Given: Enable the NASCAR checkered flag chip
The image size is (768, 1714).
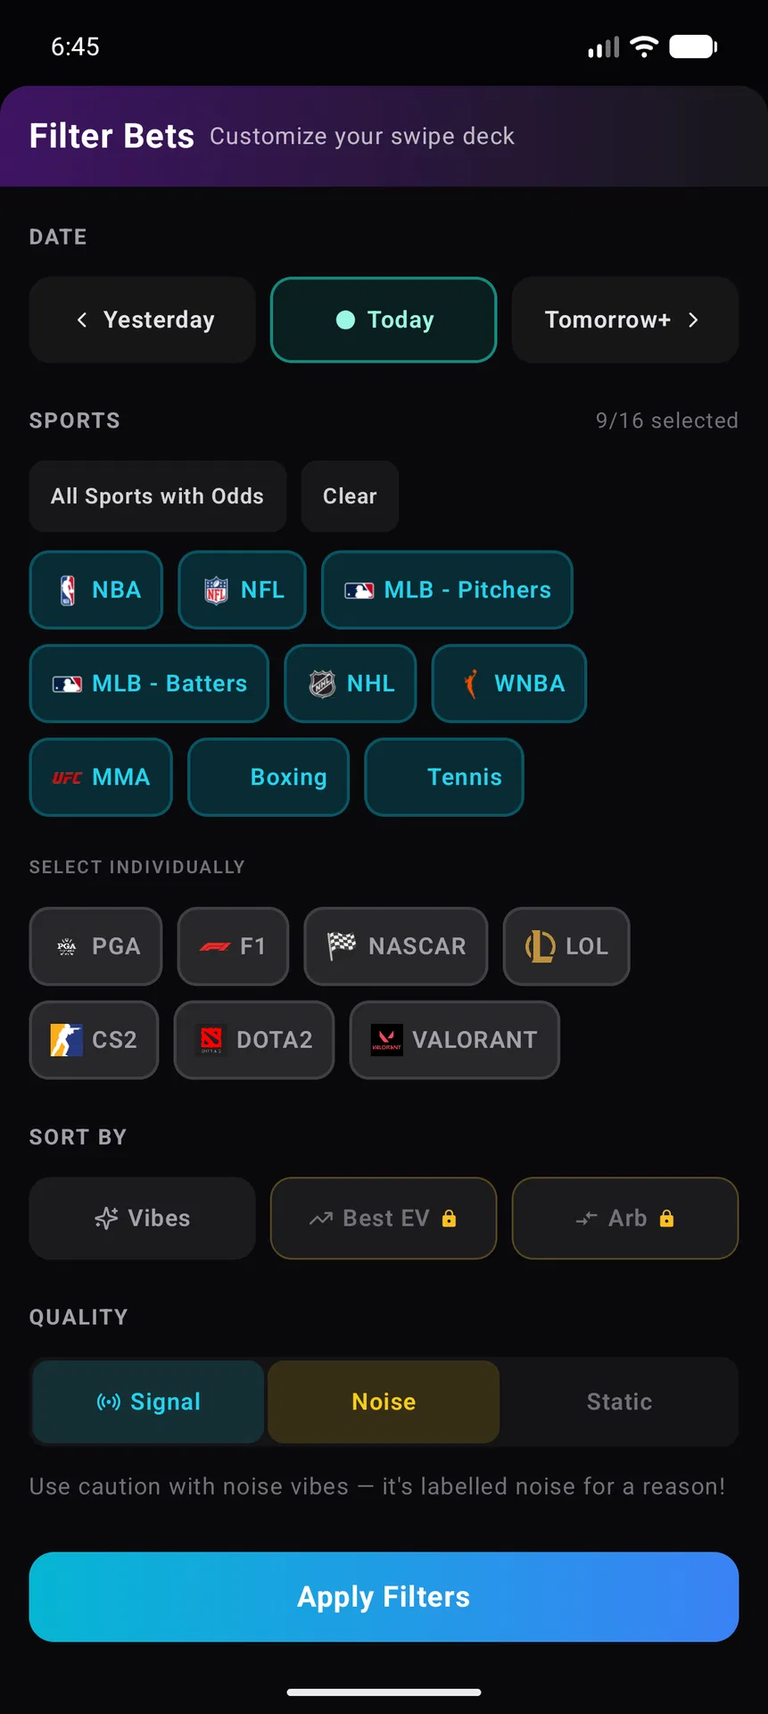Looking at the screenshot, I should pos(396,947).
